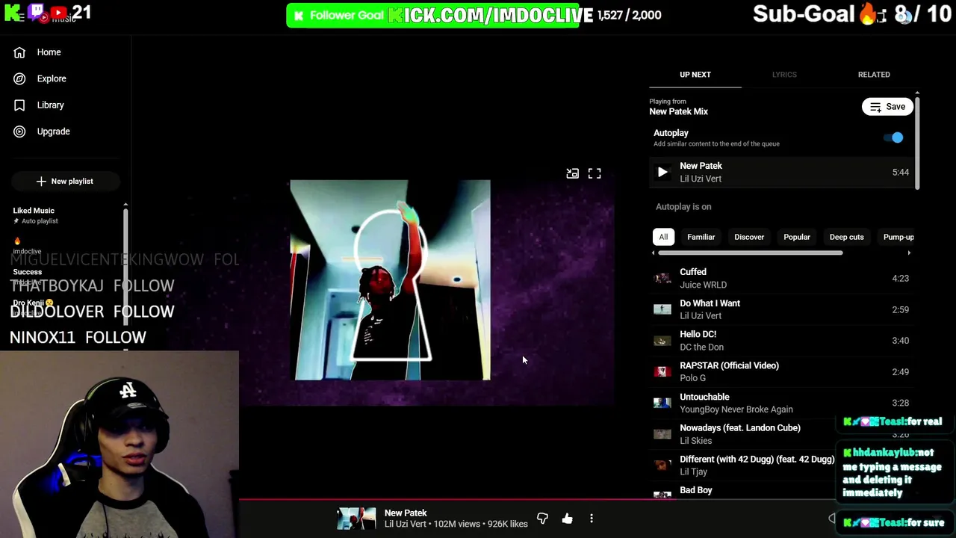
Task: Open the Library bookmark icon
Action: click(x=19, y=105)
